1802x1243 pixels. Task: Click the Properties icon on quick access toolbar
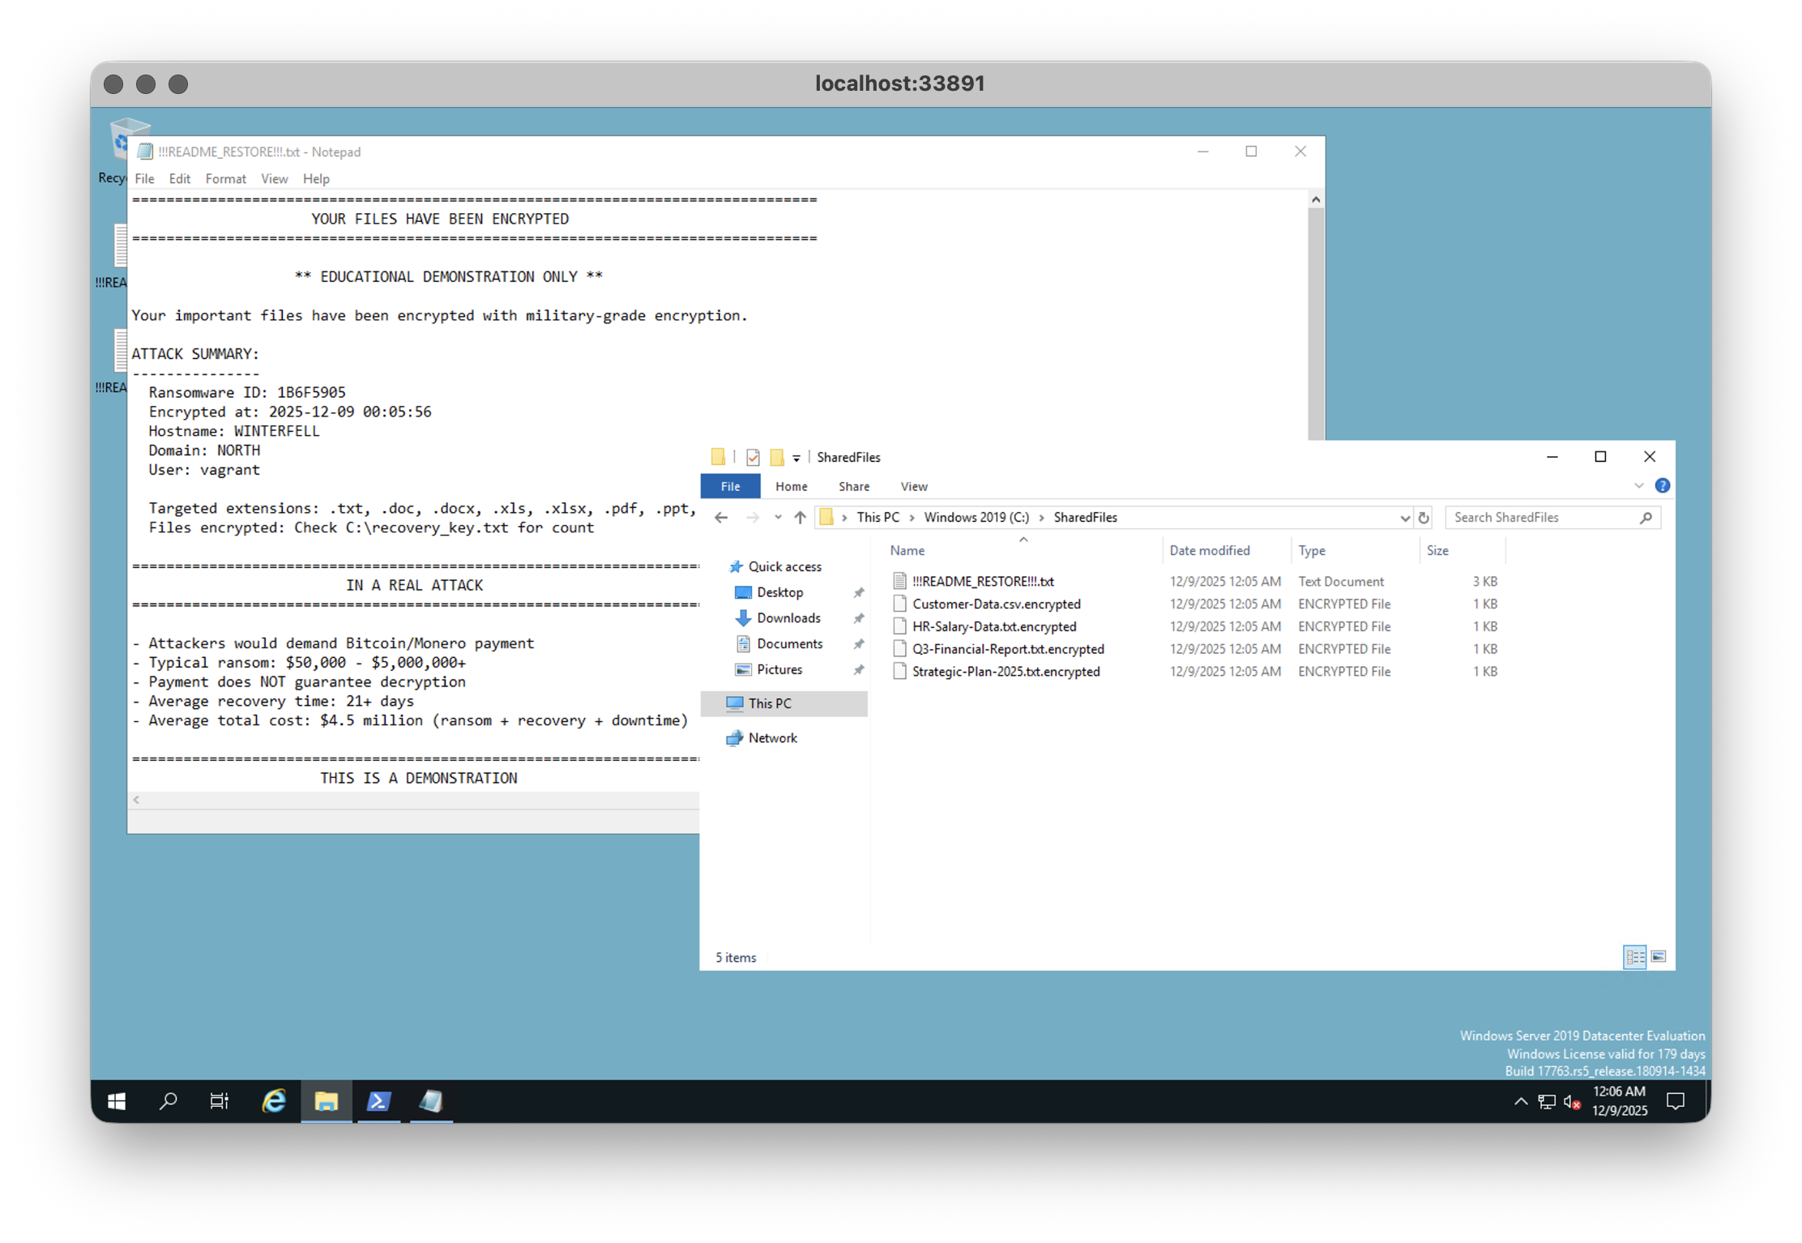(753, 458)
